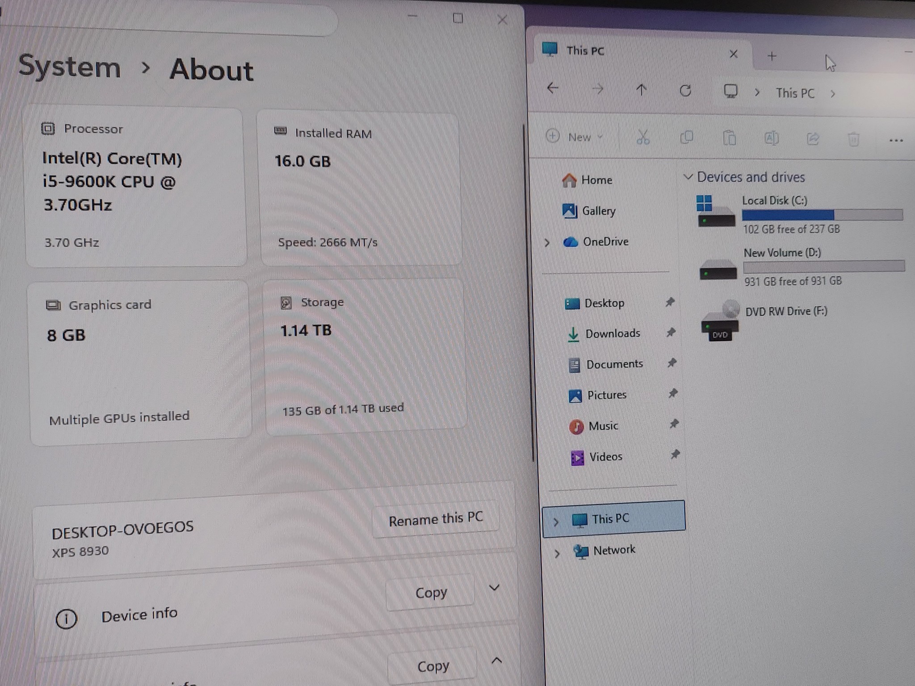The image size is (915, 686).
Task: Click the '931 GB free of 931 GB' text
Action: 793,281
